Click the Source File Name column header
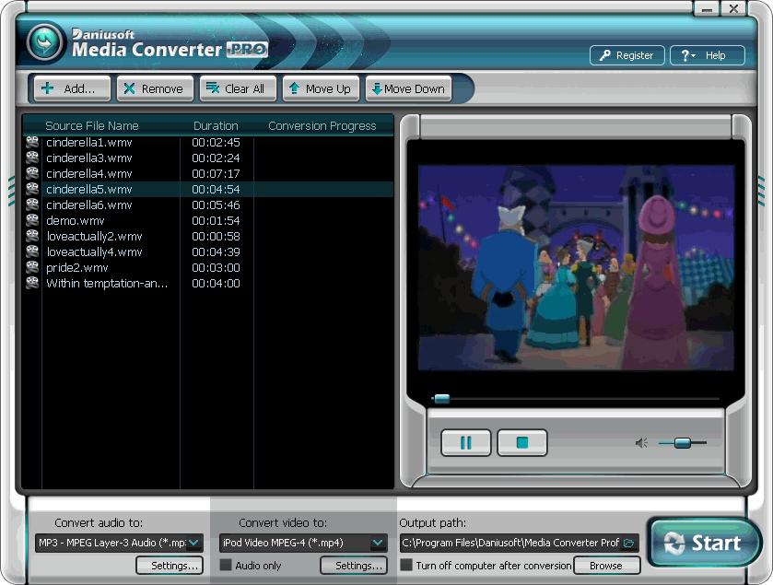 point(92,125)
